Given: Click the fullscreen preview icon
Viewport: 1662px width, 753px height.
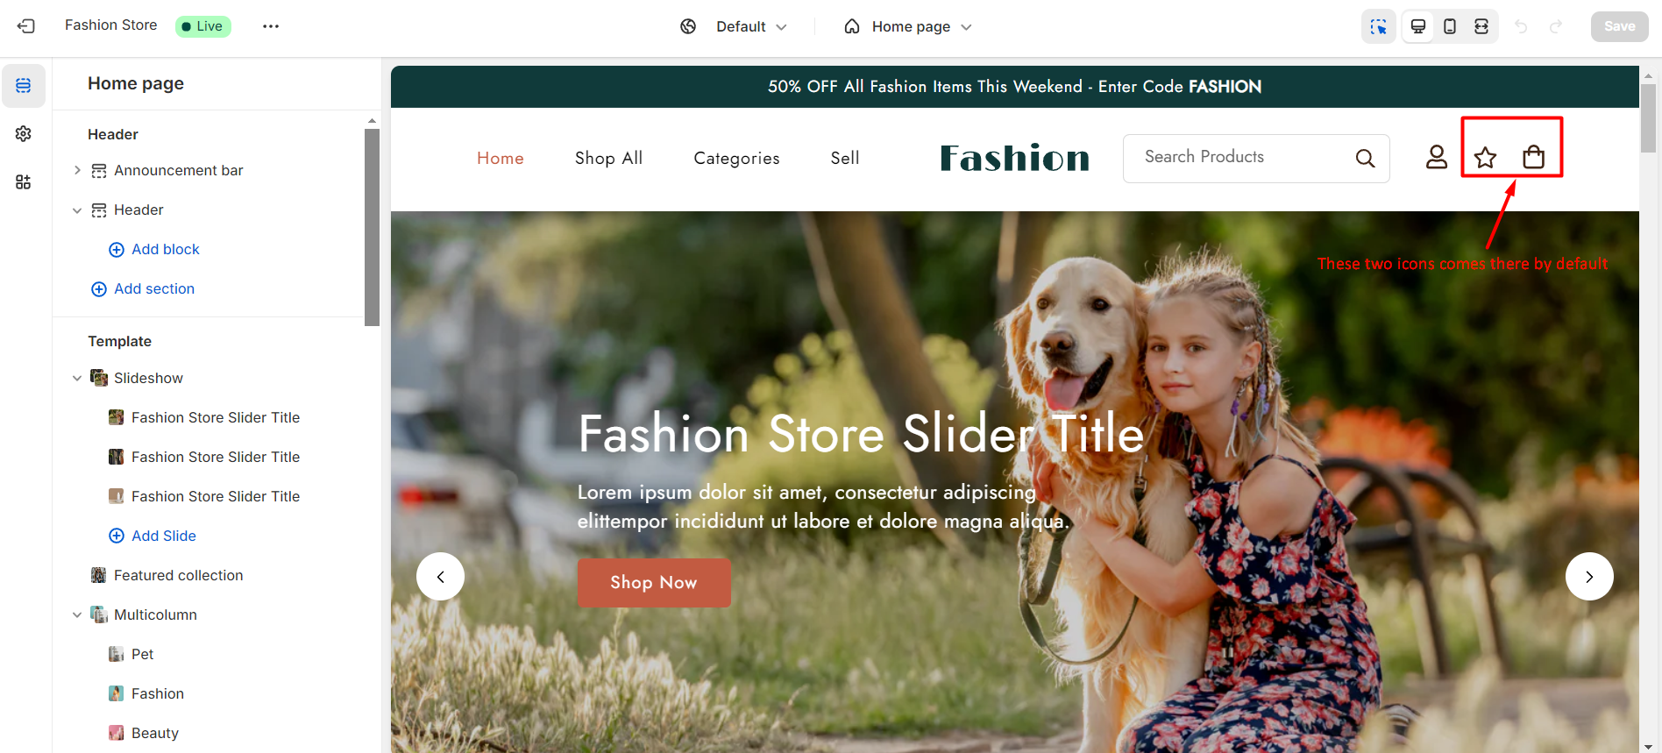Looking at the screenshot, I should [x=1481, y=26].
